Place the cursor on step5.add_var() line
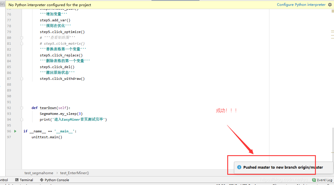 (55, 20)
